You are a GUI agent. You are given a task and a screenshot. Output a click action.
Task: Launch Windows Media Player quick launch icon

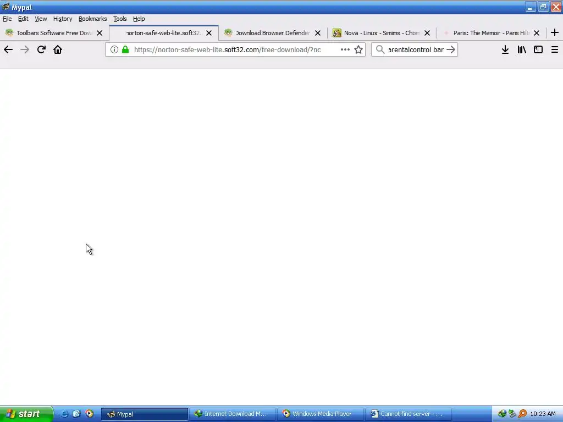pyautogui.click(x=89, y=414)
